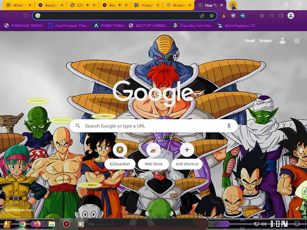Image resolution: width=307 pixels, height=230 pixels.
Task: Close the Browse tab
Action: (190, 5)
